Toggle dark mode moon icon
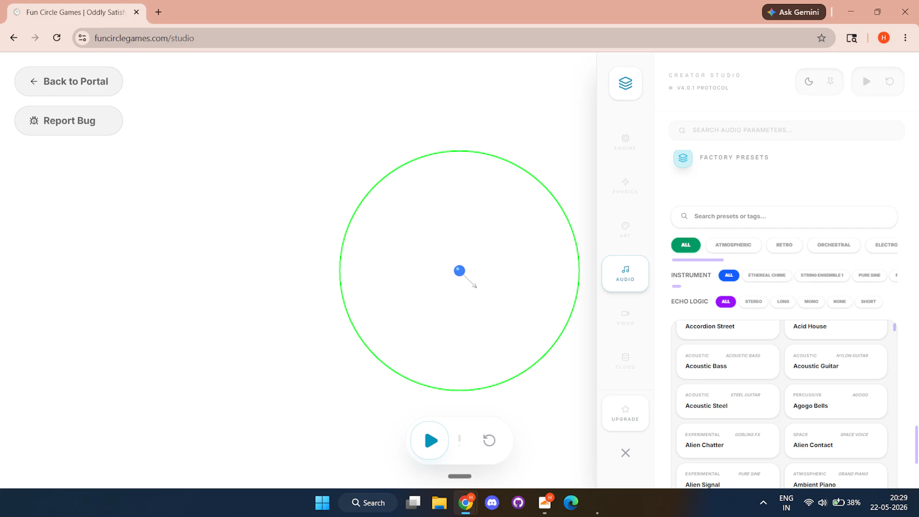 (x=809, y=82)
